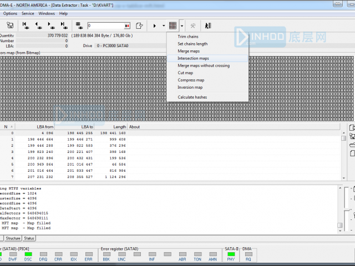Click the DRQ status indicator
Screen dimensions: 355x266
[x=43, y=254]
